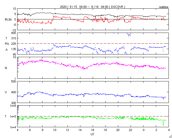Click the '1e+6' temperature axis value
The height and width of the screenshot is (138, 172).
click(13, 106)
